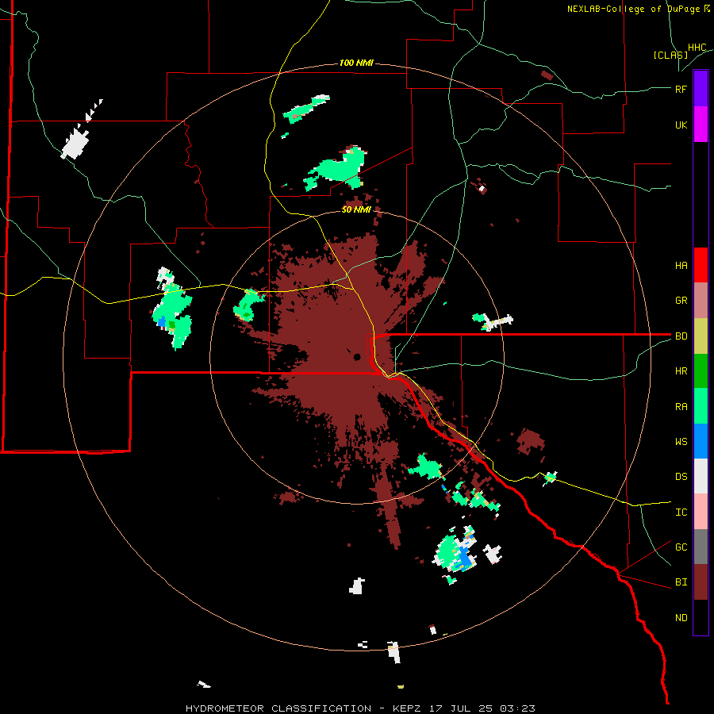
Task: Select the red HA legend color block
Action: 701,265
